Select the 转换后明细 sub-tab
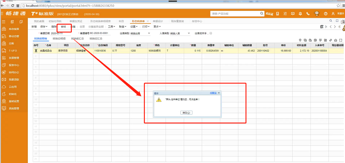 59,39
